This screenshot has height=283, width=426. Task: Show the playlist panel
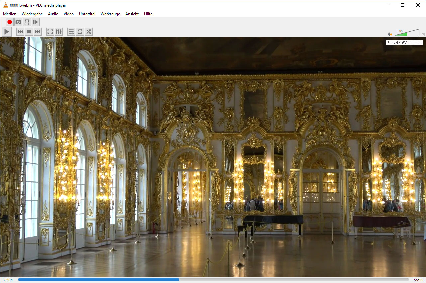pyautogui.click(x=71, y=32)
